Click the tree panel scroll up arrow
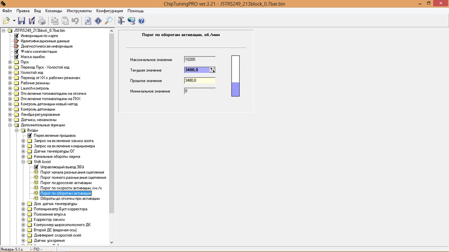 (x=112, y=30)
